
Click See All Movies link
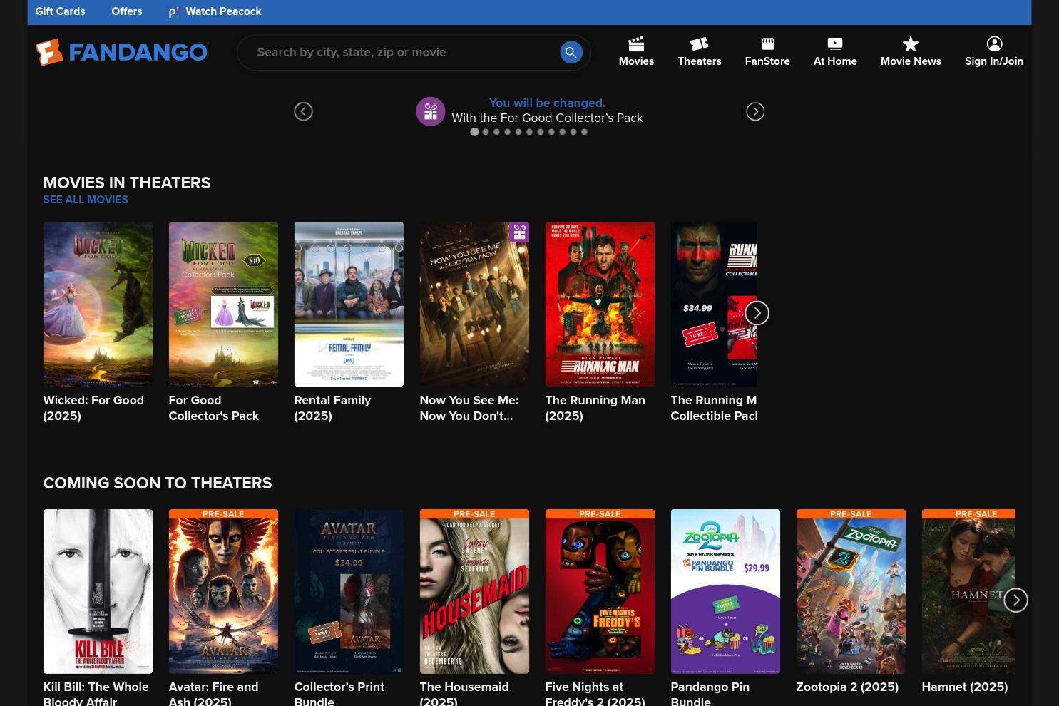click(x=86, y=200)
